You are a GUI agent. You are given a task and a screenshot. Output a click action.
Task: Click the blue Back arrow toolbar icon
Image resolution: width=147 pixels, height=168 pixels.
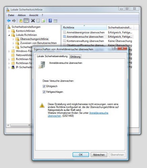click(x=9, y=21)
